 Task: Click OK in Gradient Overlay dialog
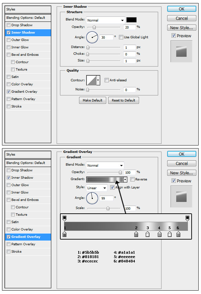(x=182, y=154)
